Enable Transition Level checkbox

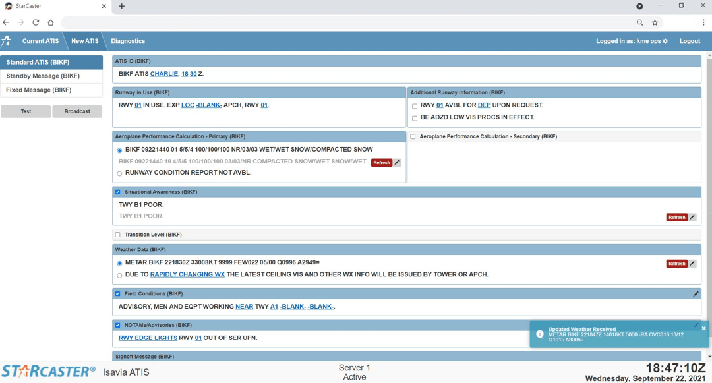click(117, 235)
